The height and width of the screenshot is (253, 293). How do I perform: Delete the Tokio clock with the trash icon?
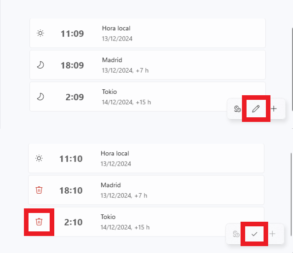(x=39, y=222)
